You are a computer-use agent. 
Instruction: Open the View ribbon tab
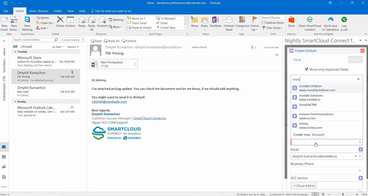click(x=70, y=11)
